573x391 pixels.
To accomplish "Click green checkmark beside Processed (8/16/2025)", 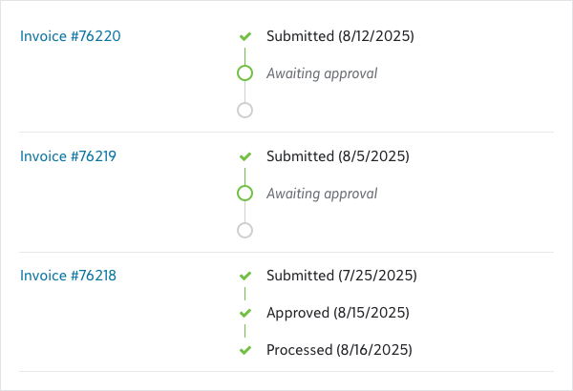I will pos(244,350).
